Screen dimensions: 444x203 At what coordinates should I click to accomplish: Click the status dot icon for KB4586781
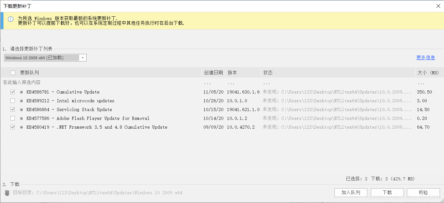click(x=21, y=92)
